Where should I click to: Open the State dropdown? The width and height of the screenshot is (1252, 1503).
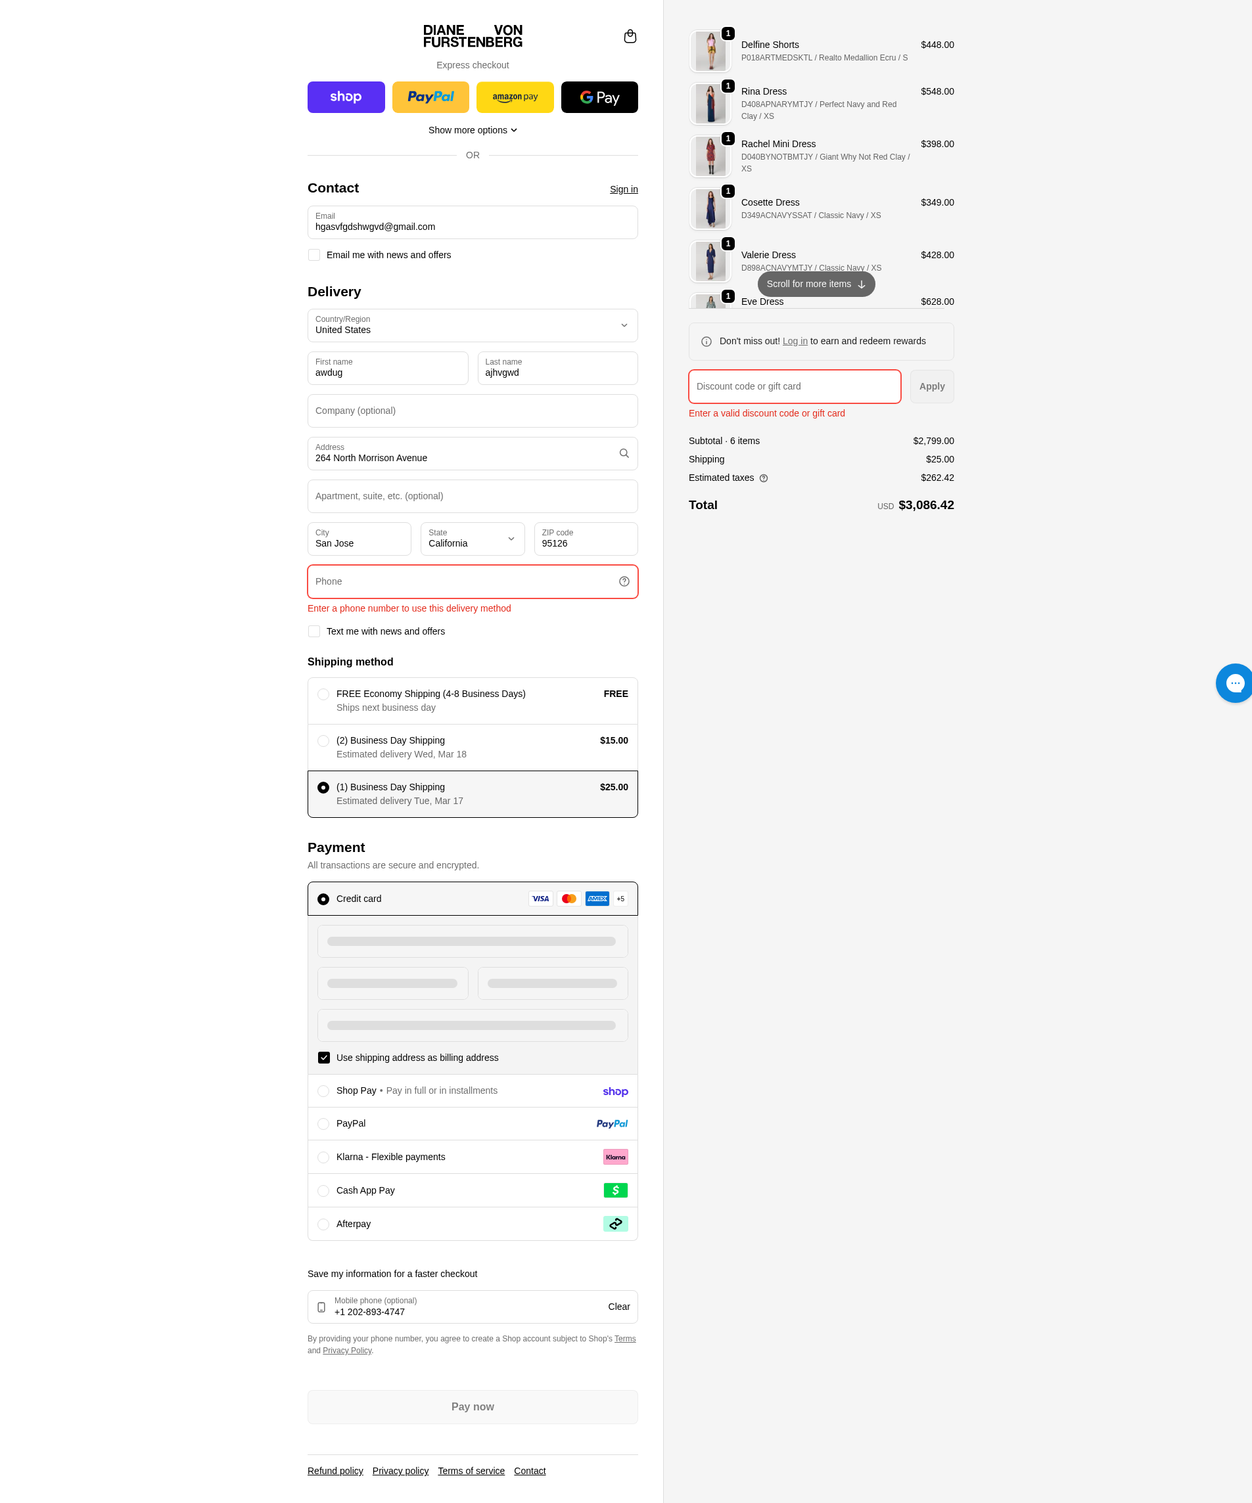472,539
